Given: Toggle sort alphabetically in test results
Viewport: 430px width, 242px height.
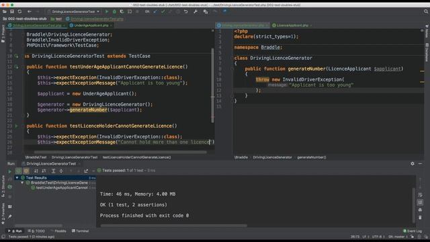Looking at the screenshot, I should (36, 171).
